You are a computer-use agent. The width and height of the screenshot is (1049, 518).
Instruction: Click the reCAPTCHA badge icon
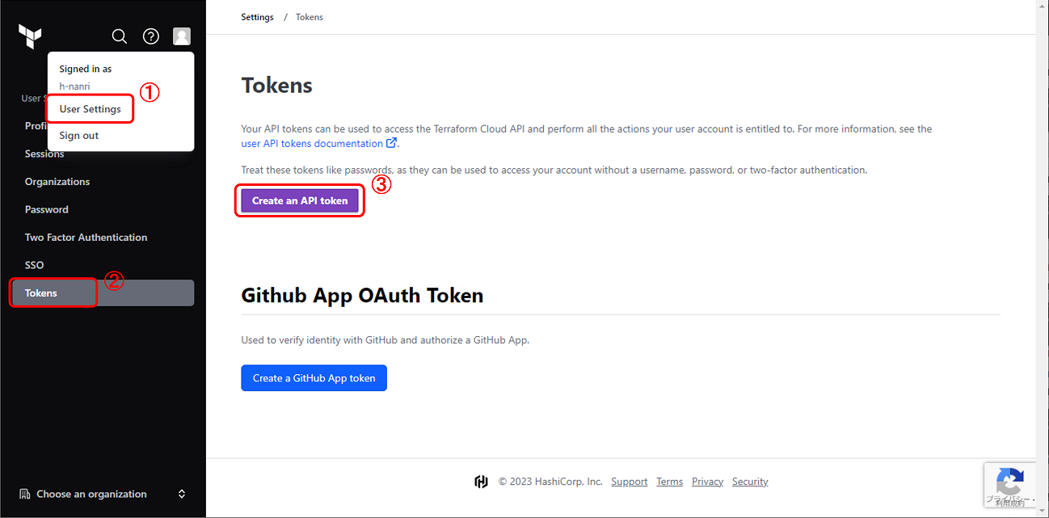(x=1010, y=482)
